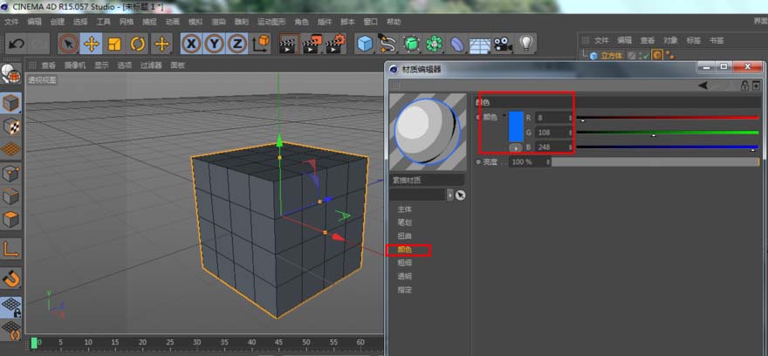Viewport: 768px width, 356px height.
Task: Click the blue color swatch
Action: (516, 127)
